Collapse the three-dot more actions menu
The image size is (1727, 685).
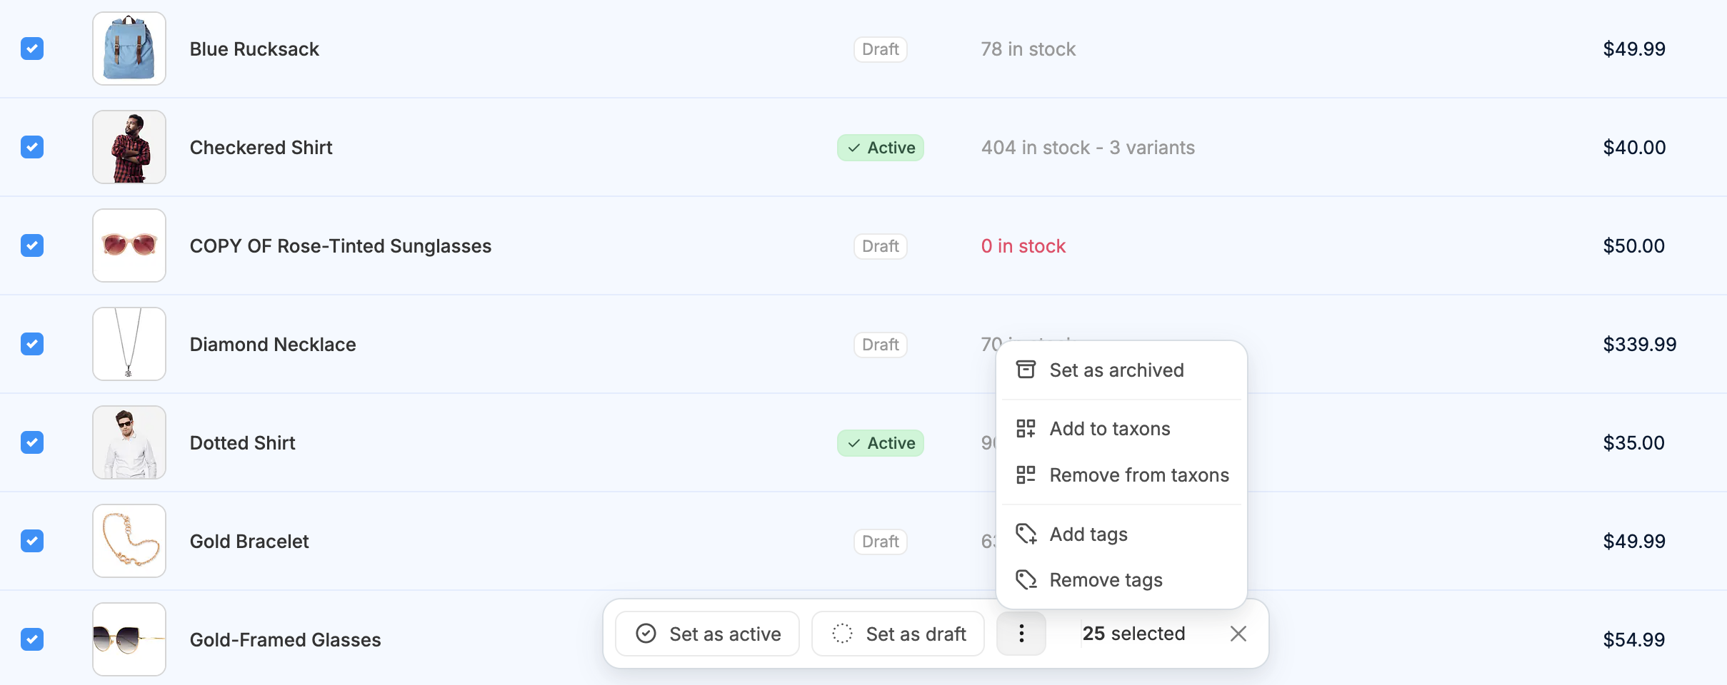(1021, 634)
